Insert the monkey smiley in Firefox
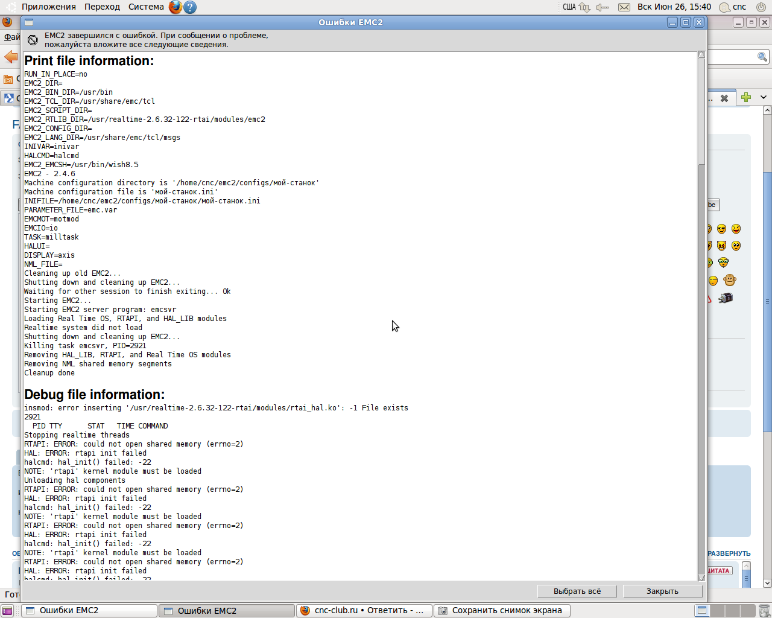The width and height of the screenshot is (772, 618). (730, 280)
